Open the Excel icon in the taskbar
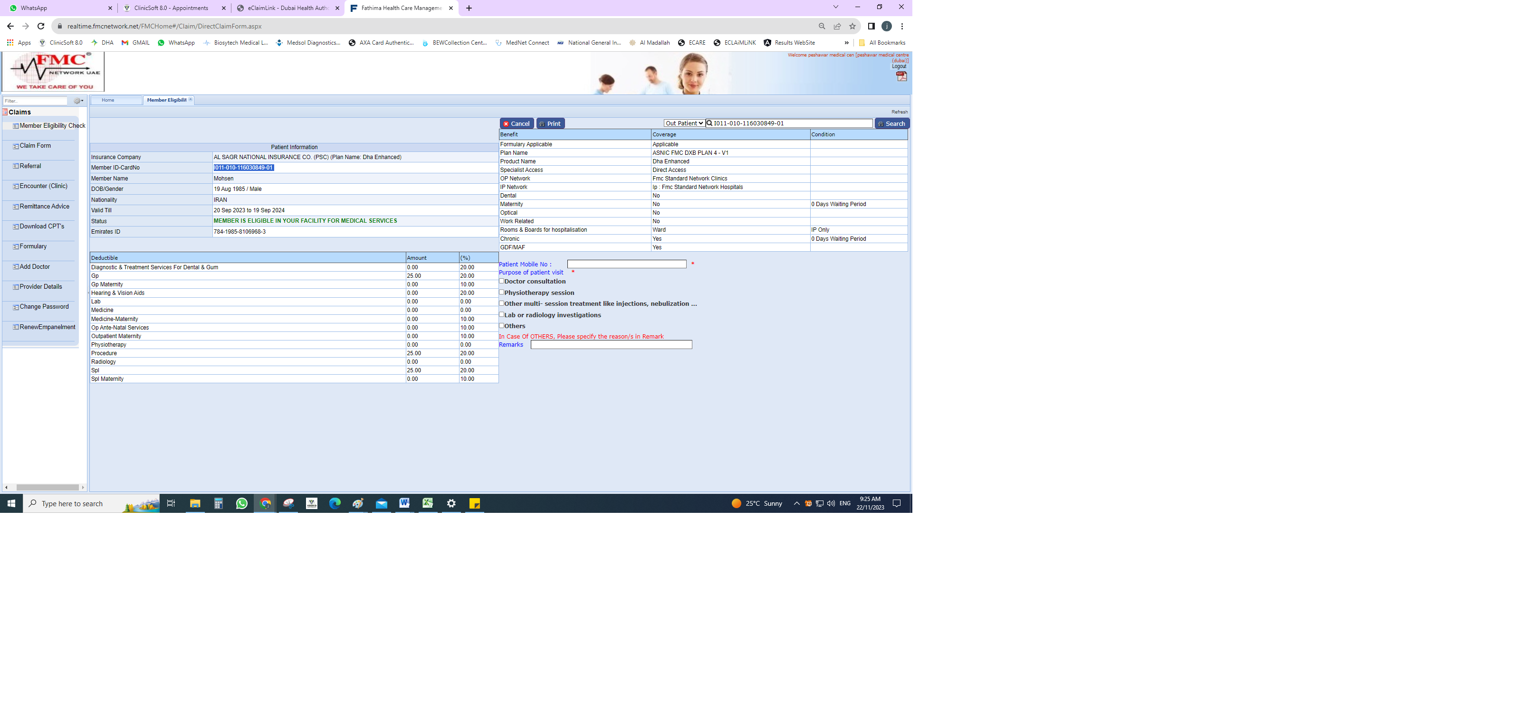This screenshot has width=1532, height=718. [428, 503]
